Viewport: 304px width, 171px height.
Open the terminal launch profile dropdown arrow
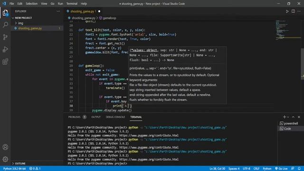coord(288,117)
